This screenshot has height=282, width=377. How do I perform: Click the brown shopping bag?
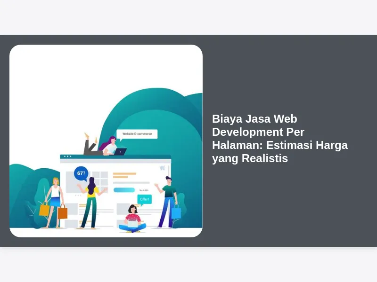click(x=62, y=212)
